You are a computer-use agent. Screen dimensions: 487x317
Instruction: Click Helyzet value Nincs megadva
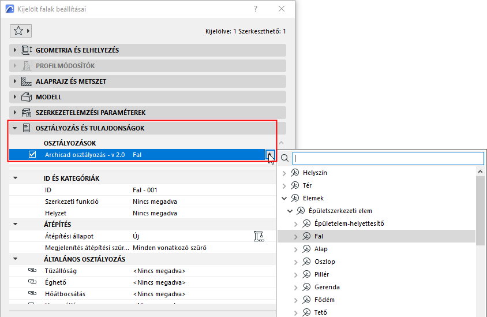click(155, 213)
